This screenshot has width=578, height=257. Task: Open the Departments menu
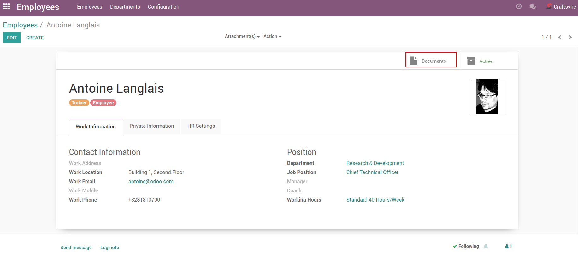[x=125, y=7]
